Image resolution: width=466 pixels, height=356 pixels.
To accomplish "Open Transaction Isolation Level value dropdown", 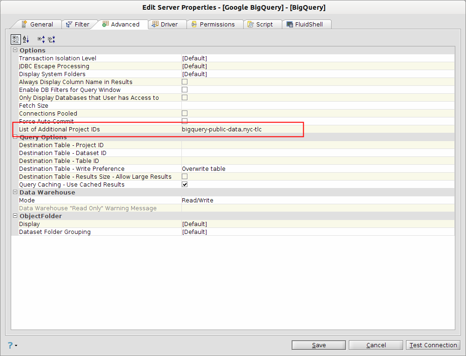I will [x=318, y=58].
